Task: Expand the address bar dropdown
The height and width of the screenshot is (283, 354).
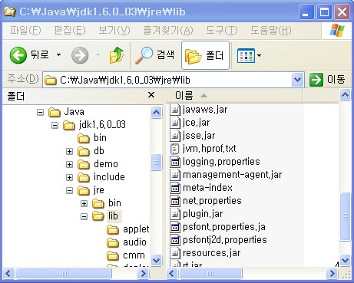Action: click(297, 80)
